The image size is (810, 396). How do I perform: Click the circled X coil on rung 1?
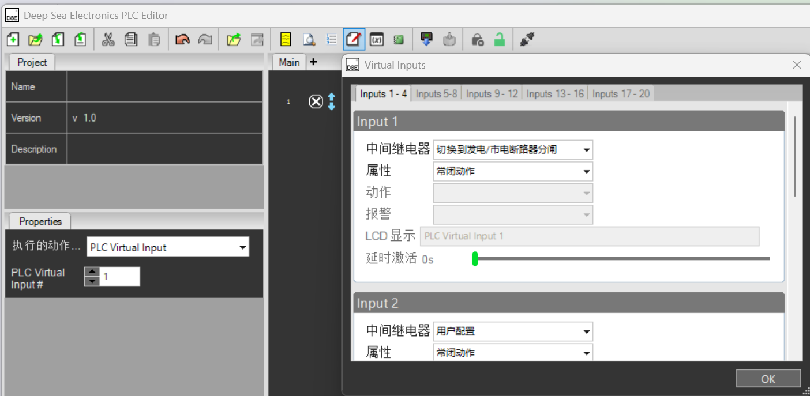(316, 102)
